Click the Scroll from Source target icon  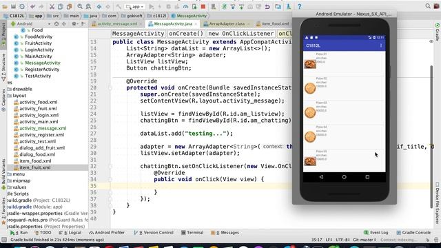pos(57,23)
